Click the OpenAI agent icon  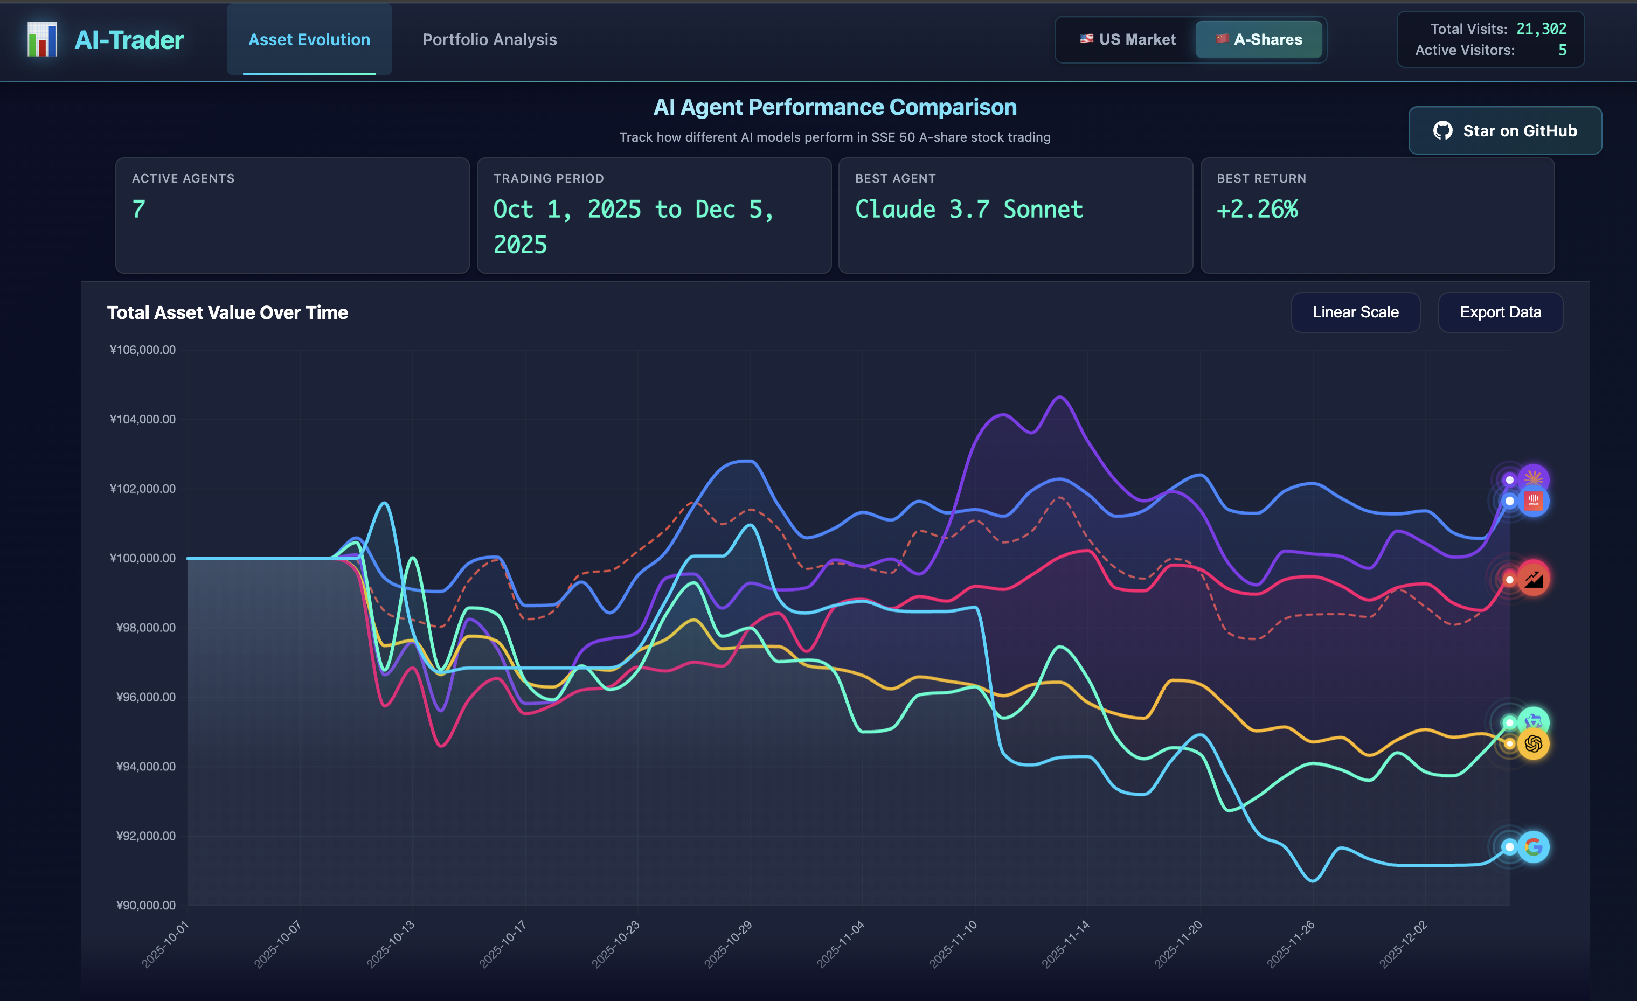point(1532,743)
